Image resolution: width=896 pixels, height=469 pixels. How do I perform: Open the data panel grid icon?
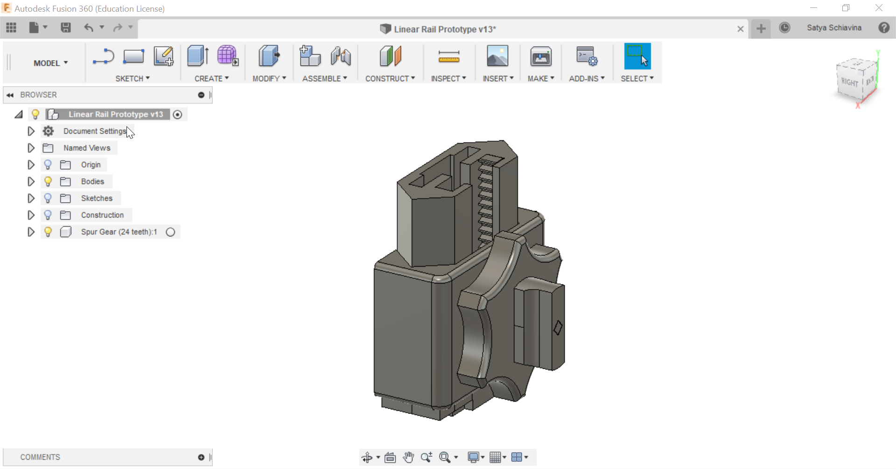pos(11,28)
